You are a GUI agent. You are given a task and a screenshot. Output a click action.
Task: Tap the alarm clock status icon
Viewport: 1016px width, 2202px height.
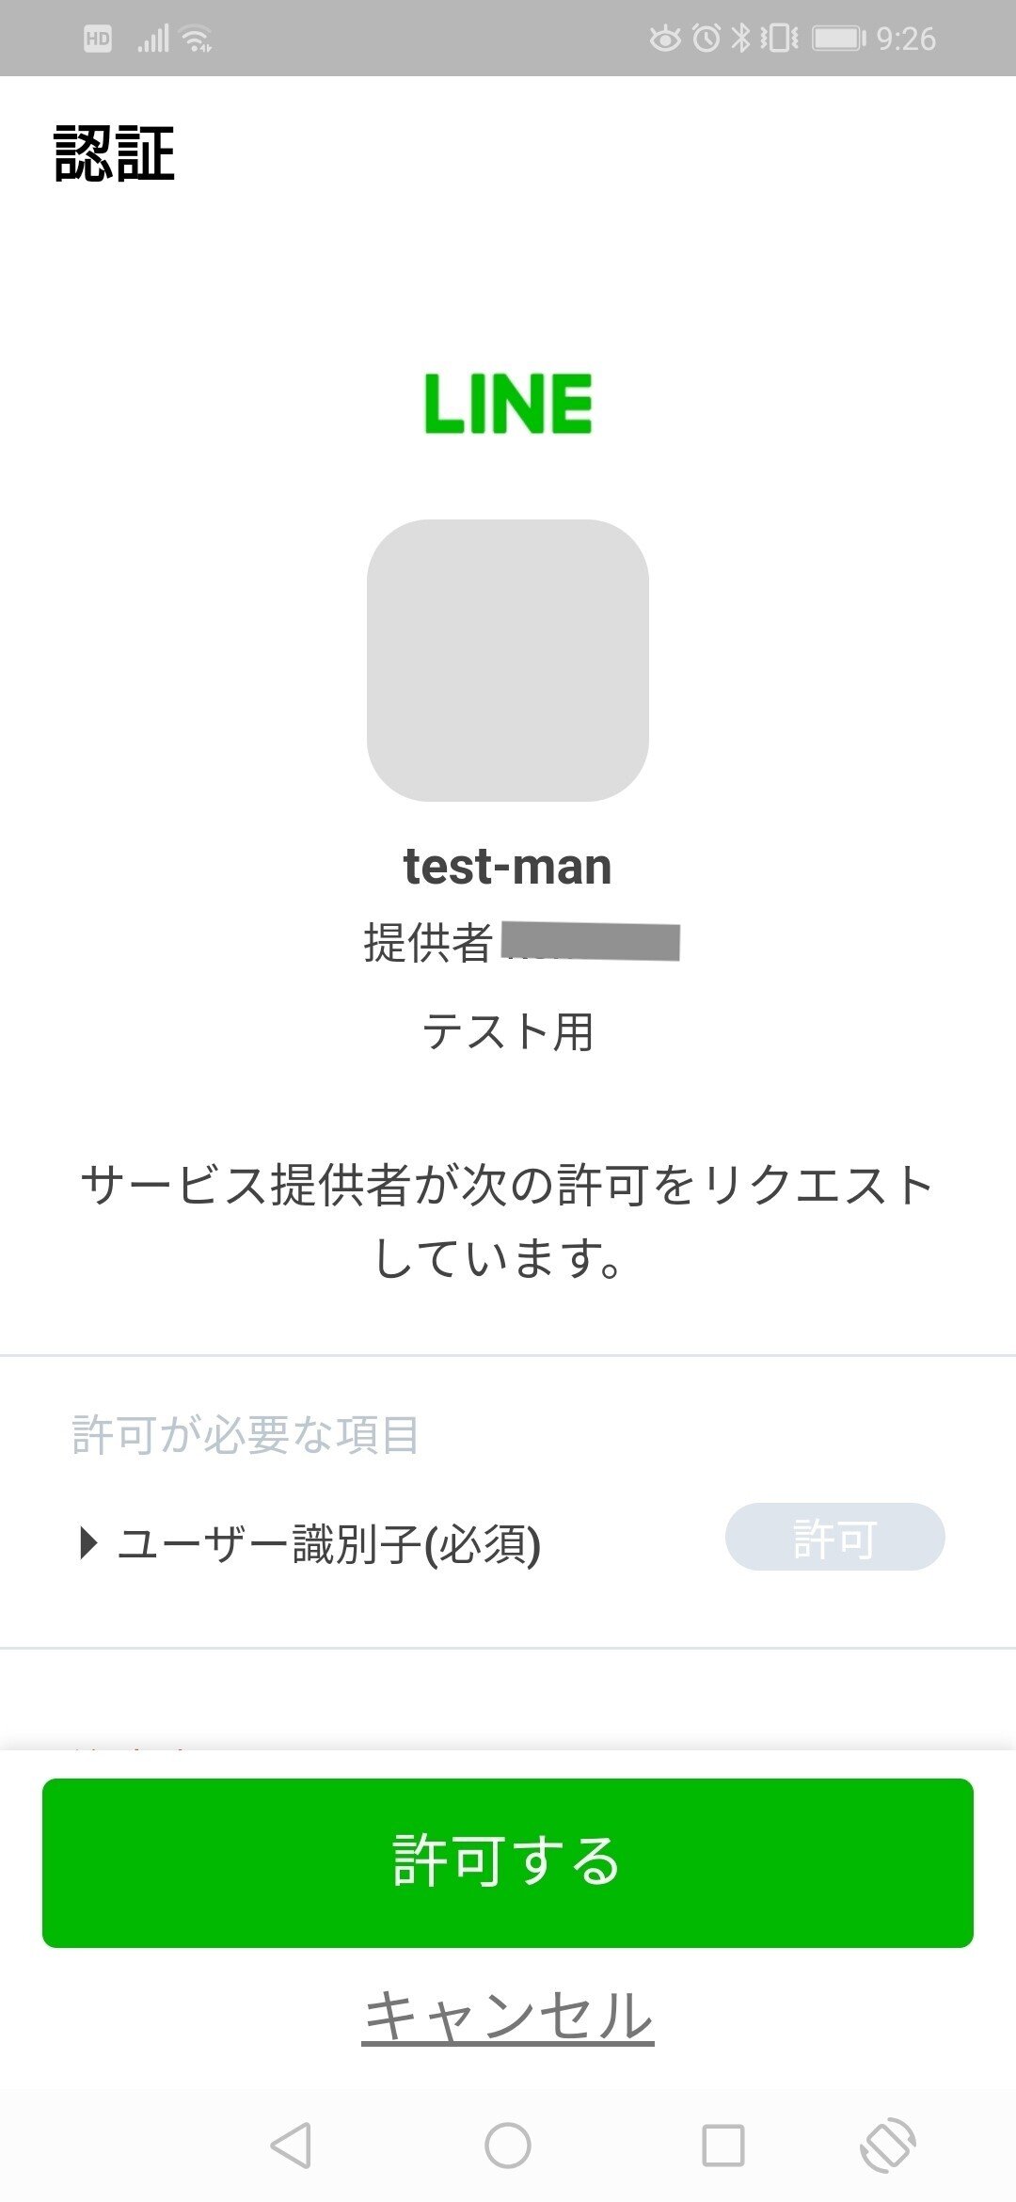706,39
